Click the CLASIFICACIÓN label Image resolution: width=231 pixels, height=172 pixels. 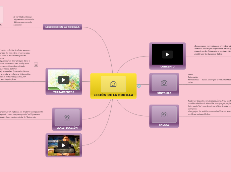click(x=67, y=128)
